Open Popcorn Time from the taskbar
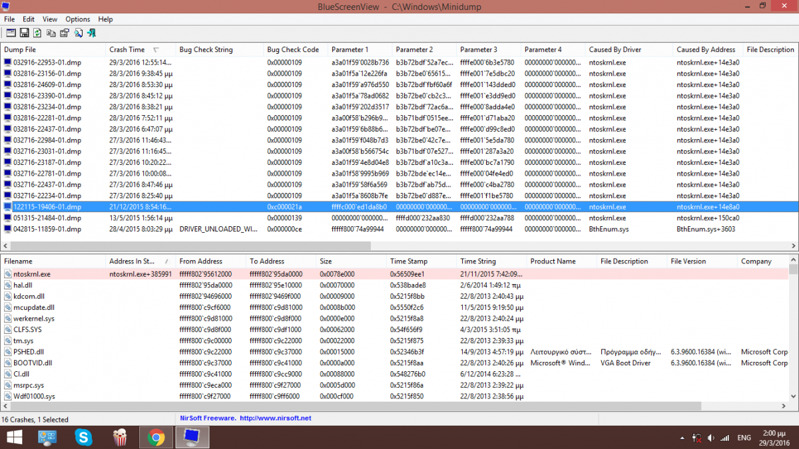The width and height of the screenshot is (799, 449). 120,437
